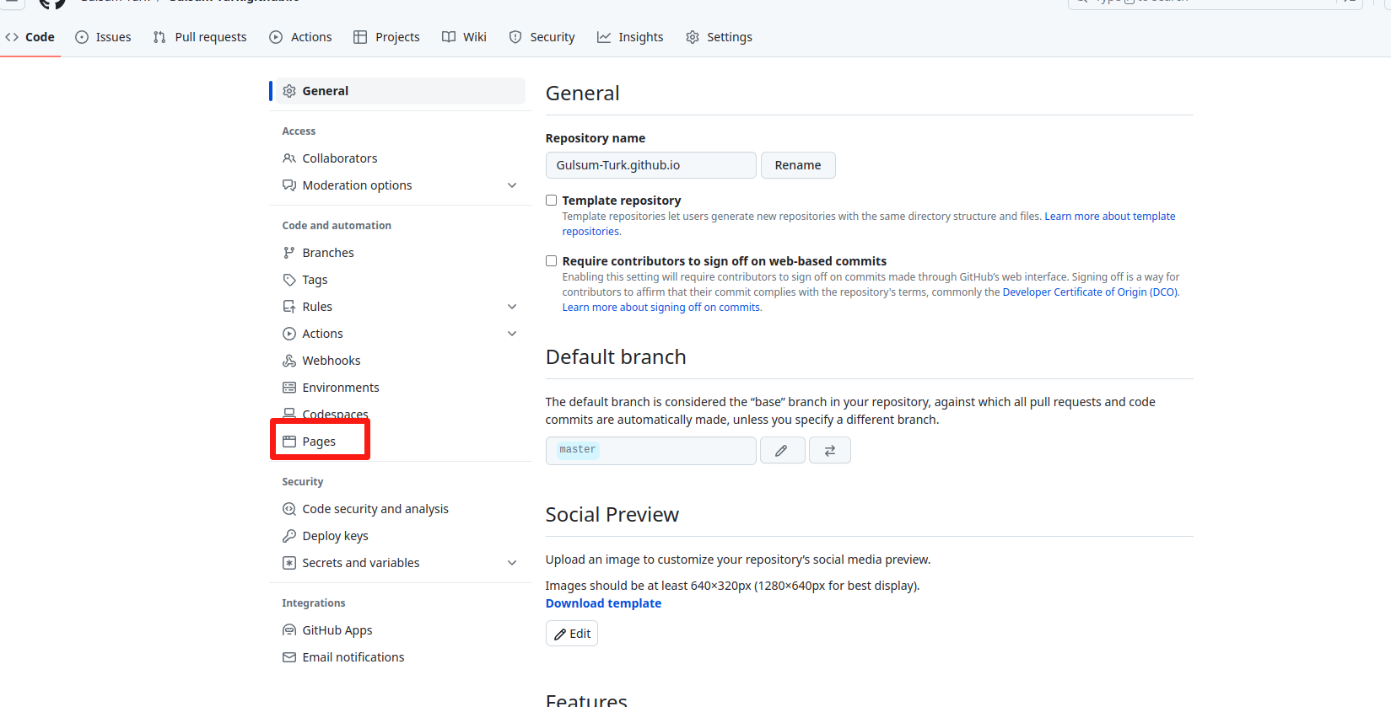Click the Download template link
1391x707 pixels.
(603, 603)
